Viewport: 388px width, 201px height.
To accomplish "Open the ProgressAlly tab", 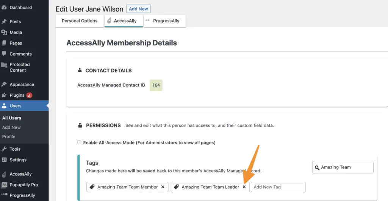I will (x=166, y=21).
